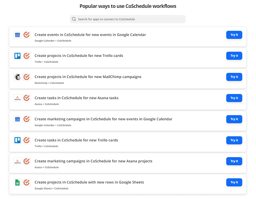Try it for MailChimp campaigns workflow
256x199 pixels.
(234, 77)
